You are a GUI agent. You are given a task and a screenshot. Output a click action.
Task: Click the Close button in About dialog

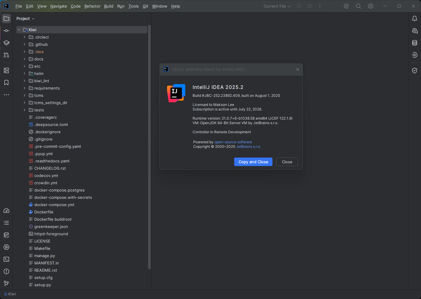(x=287, y=162)
